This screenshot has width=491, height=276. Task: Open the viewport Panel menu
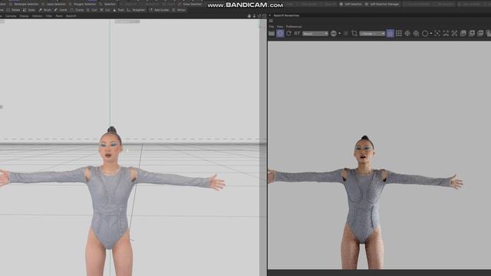[x=59, y=16]
